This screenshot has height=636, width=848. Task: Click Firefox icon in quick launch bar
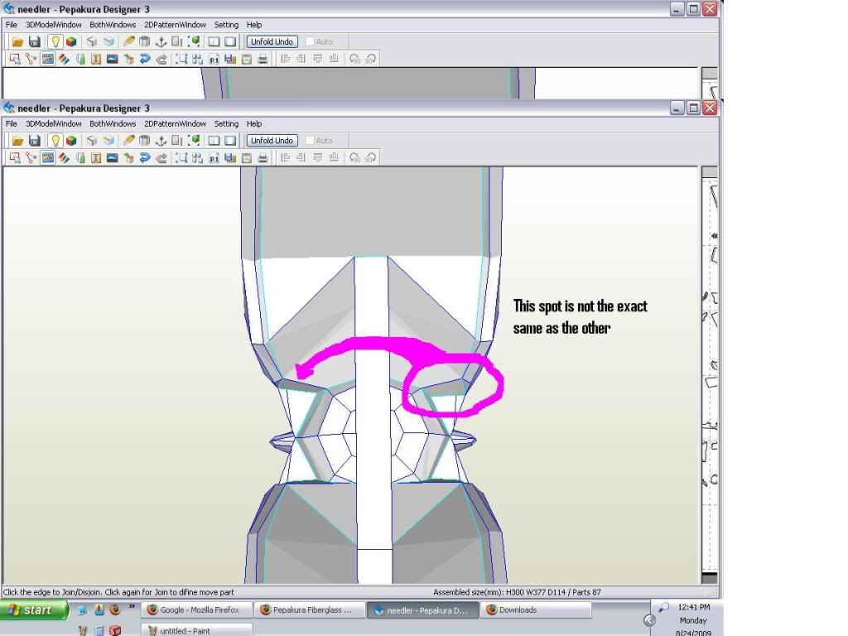pyautogui.click(x=115, y=609)
